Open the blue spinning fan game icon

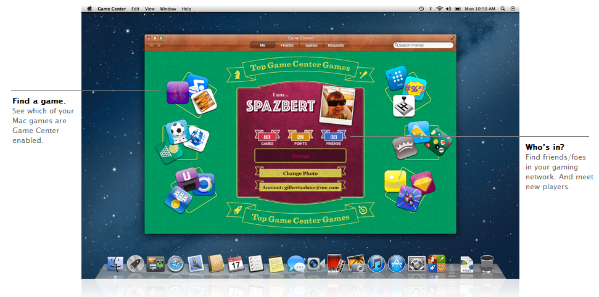(409, 198)
